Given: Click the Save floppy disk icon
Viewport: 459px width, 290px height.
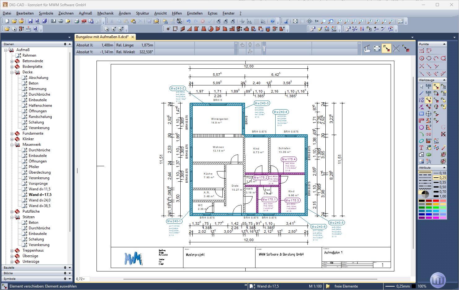Looking at the screenshot, I should (x=30, y=21).
